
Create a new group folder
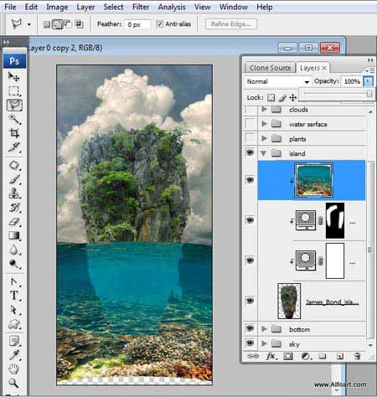(x=323, y=356)
